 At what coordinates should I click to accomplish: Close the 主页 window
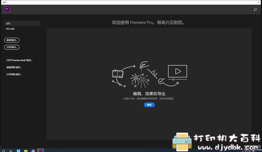258,2
